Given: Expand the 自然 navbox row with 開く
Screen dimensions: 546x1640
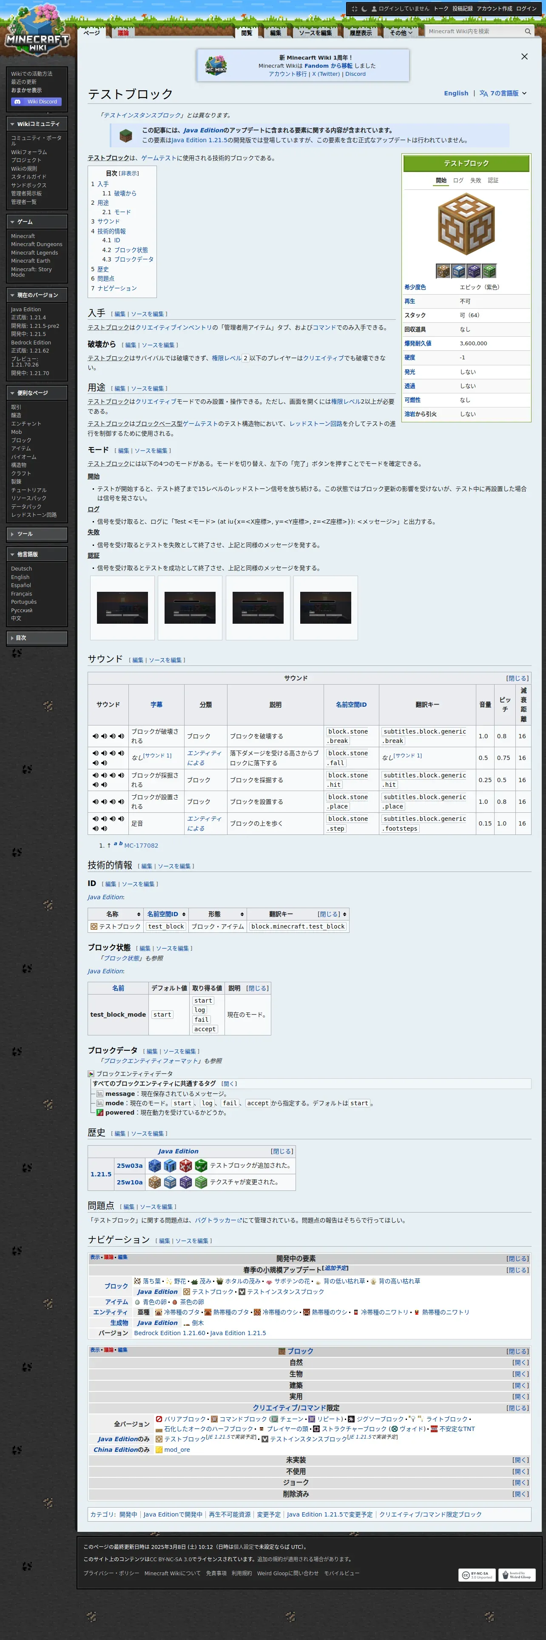Looking at the screenshot, I should [x=520, y=1362].
